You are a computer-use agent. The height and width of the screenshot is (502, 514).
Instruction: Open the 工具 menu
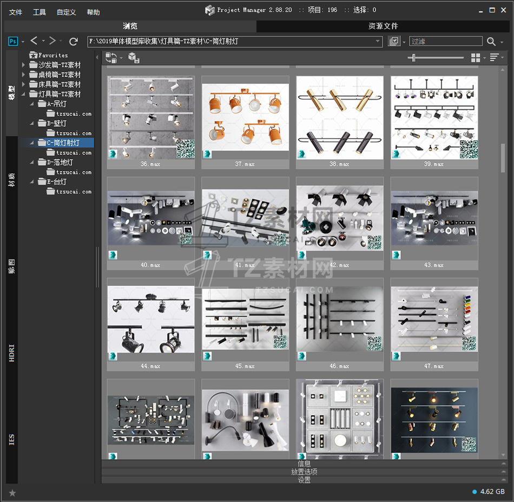[x=39, y=12]
